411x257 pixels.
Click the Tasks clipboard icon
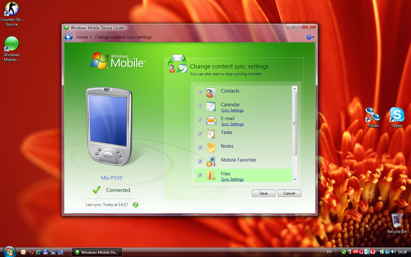coord(211,134)
